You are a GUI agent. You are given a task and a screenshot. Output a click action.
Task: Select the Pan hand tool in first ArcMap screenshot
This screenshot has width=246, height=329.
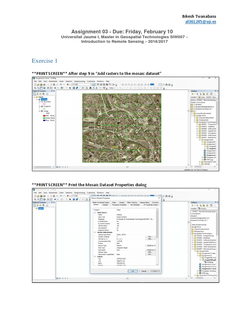point(41,88)
